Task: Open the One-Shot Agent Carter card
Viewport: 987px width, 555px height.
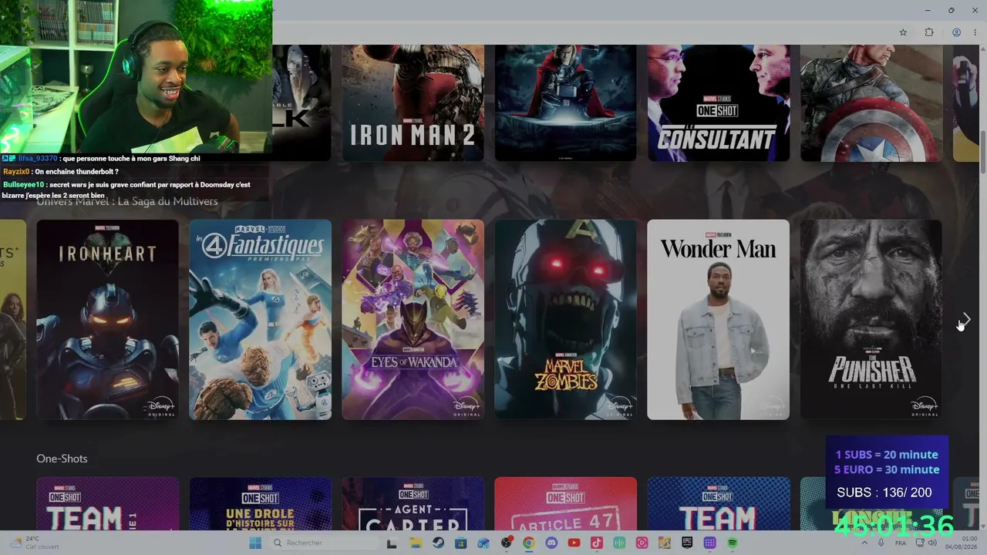Action: tap(413, 504)
